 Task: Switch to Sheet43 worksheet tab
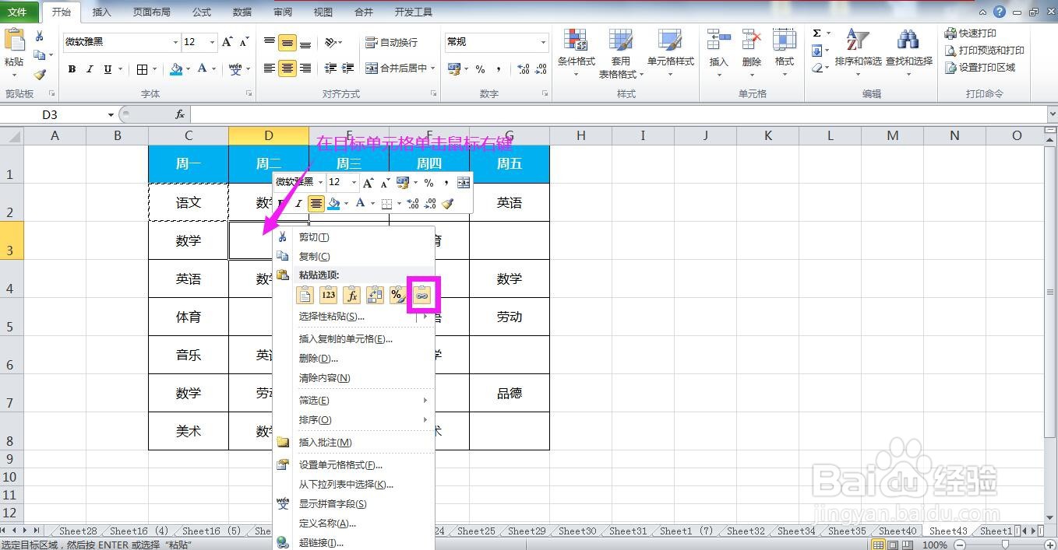[x=947, y=531]
